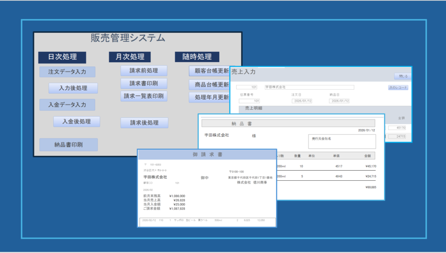Click the 注文データ入力 button

pos(67,72)
